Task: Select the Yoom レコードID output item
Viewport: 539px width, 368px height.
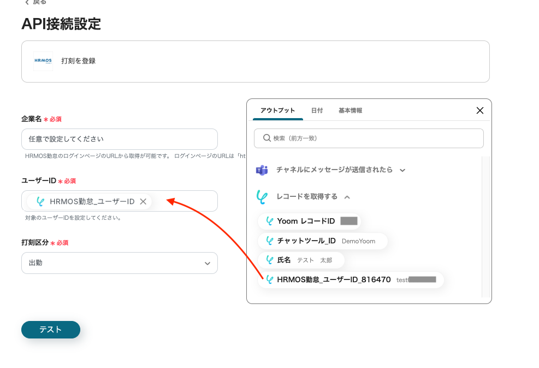Action: click(310, 221)
